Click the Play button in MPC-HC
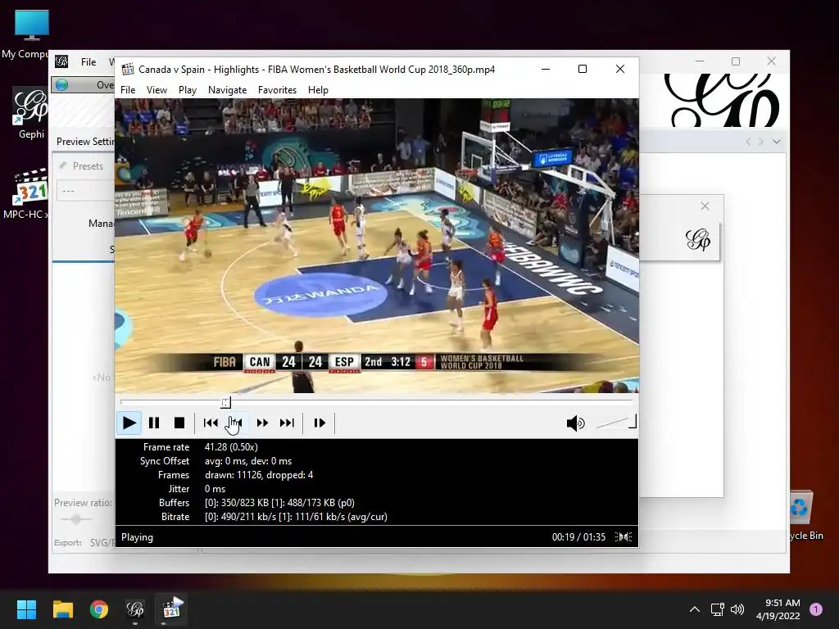 (129, 423)
